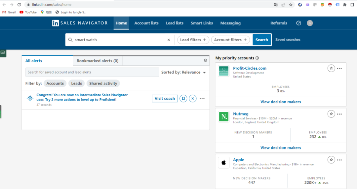This screenshot has width=357, height=189.
Task: Open Sorted by: Relevance dropdown
Action: pos(183,72)
